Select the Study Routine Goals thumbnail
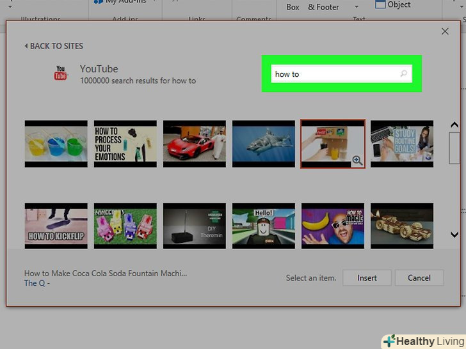The width and height of the screenshot is (466, 349). 402,144
